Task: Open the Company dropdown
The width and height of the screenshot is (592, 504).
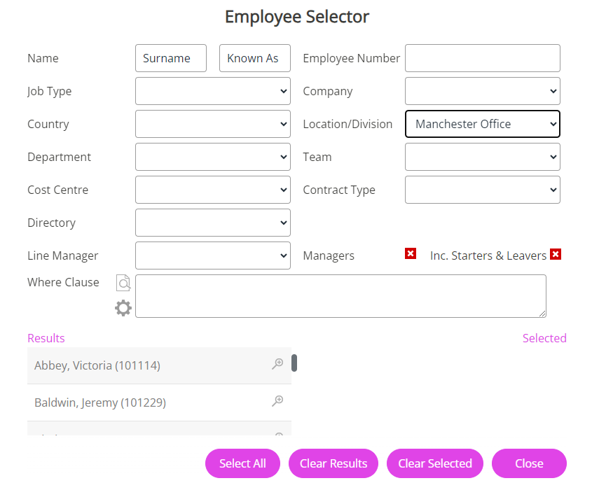Action: pyautogui.click(x=483, y=91)
